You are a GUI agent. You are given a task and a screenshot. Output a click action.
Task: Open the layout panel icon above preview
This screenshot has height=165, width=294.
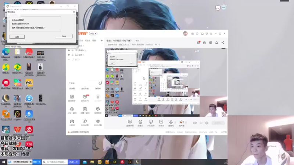point(211,43)
